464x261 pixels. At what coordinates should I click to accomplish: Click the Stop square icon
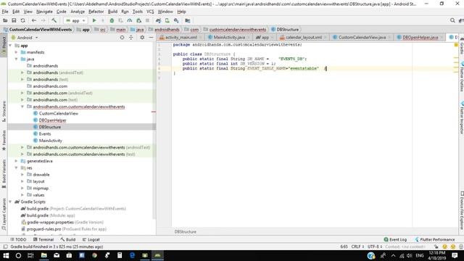(x=147, y=20)
